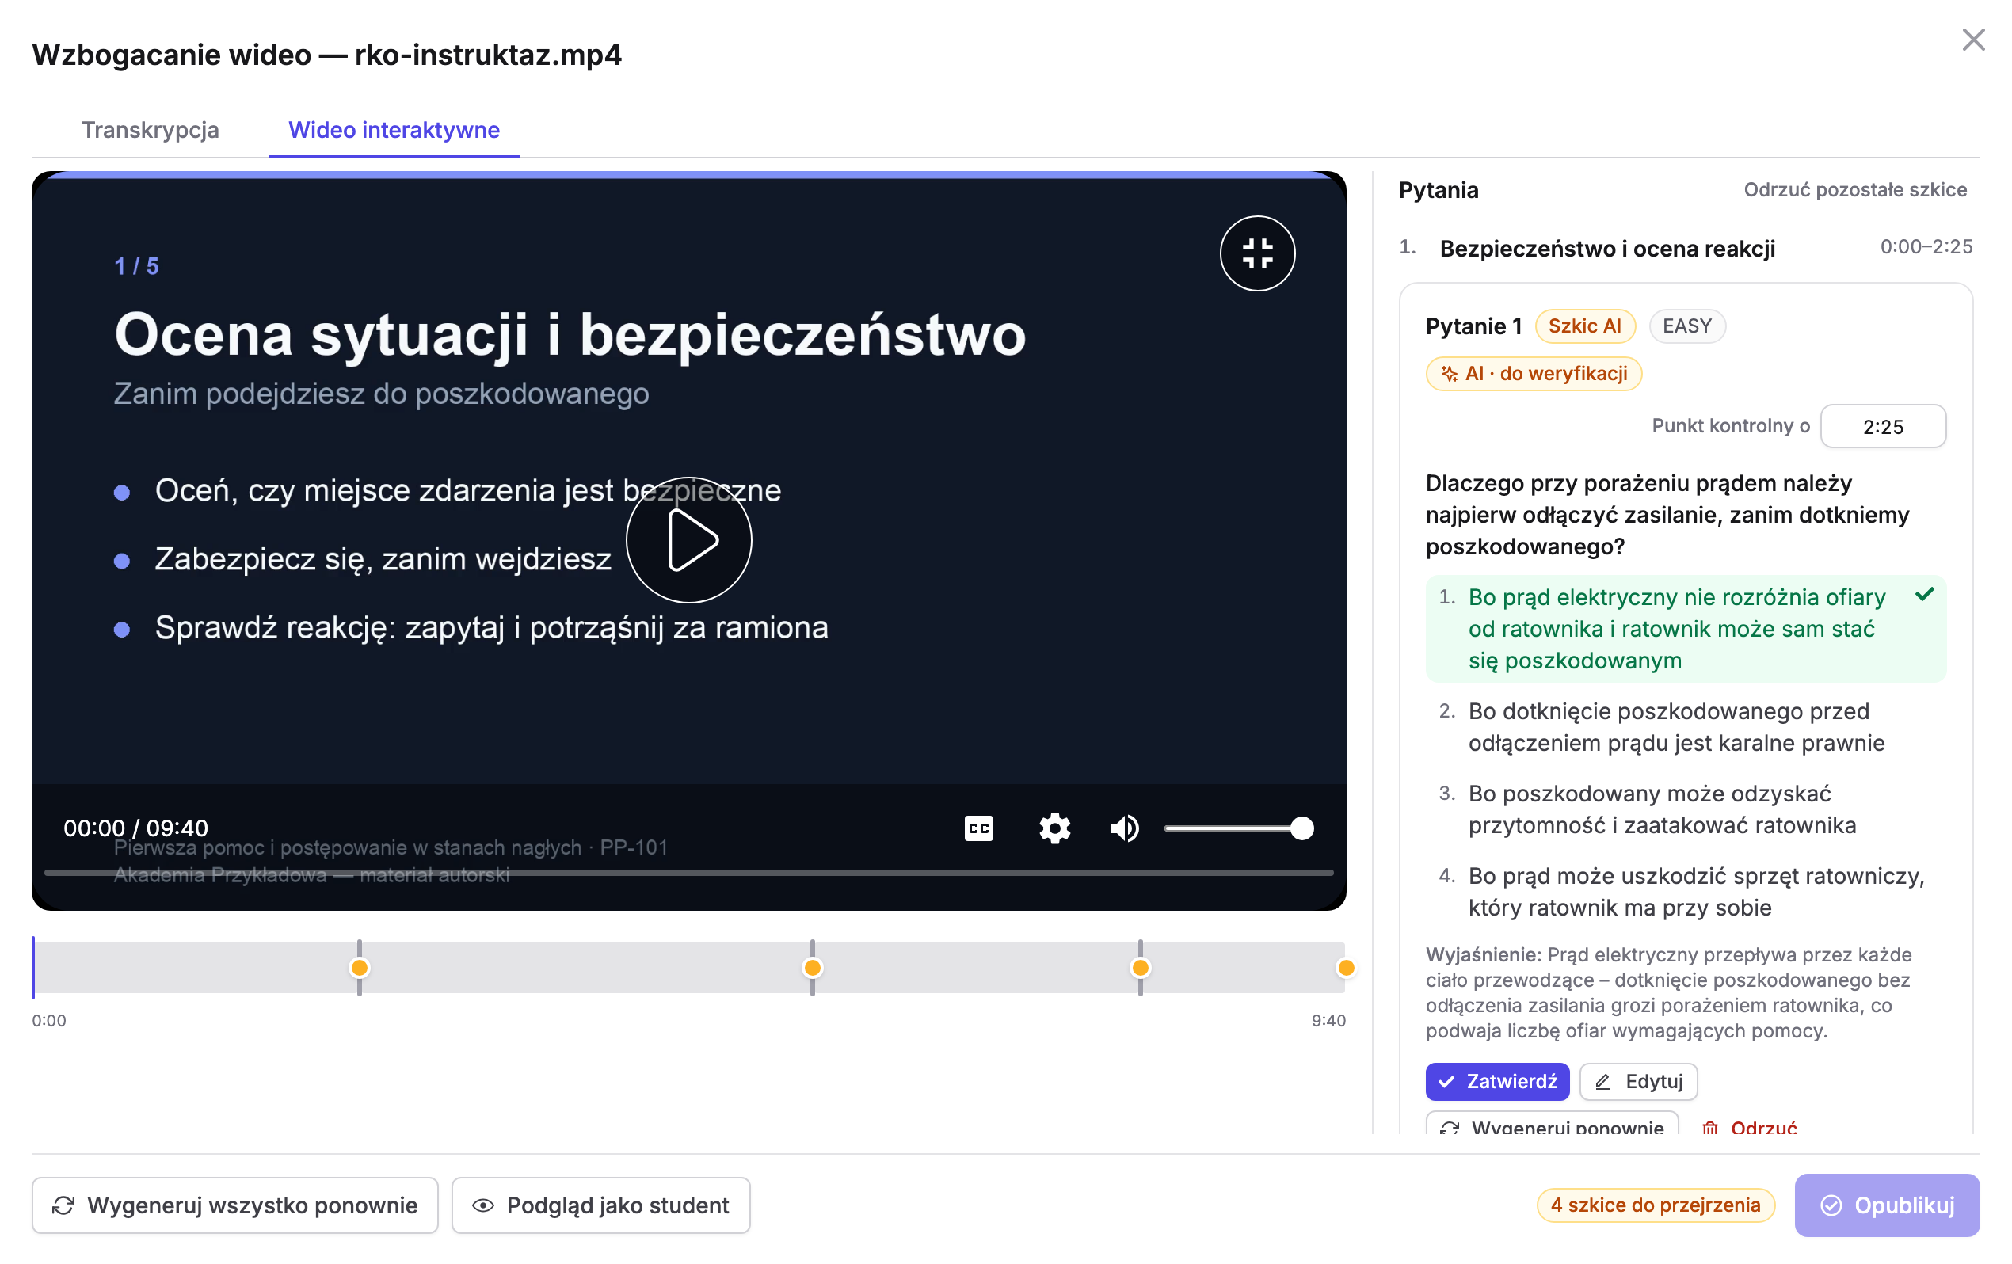Viewport: 2012px width, 1264px height.
Task: Click the third orange checkpoint marker on the timeline
Action: [1140, 968]
